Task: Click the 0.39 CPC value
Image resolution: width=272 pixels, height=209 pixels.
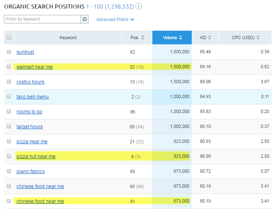Action: click(x=265, y=52)
